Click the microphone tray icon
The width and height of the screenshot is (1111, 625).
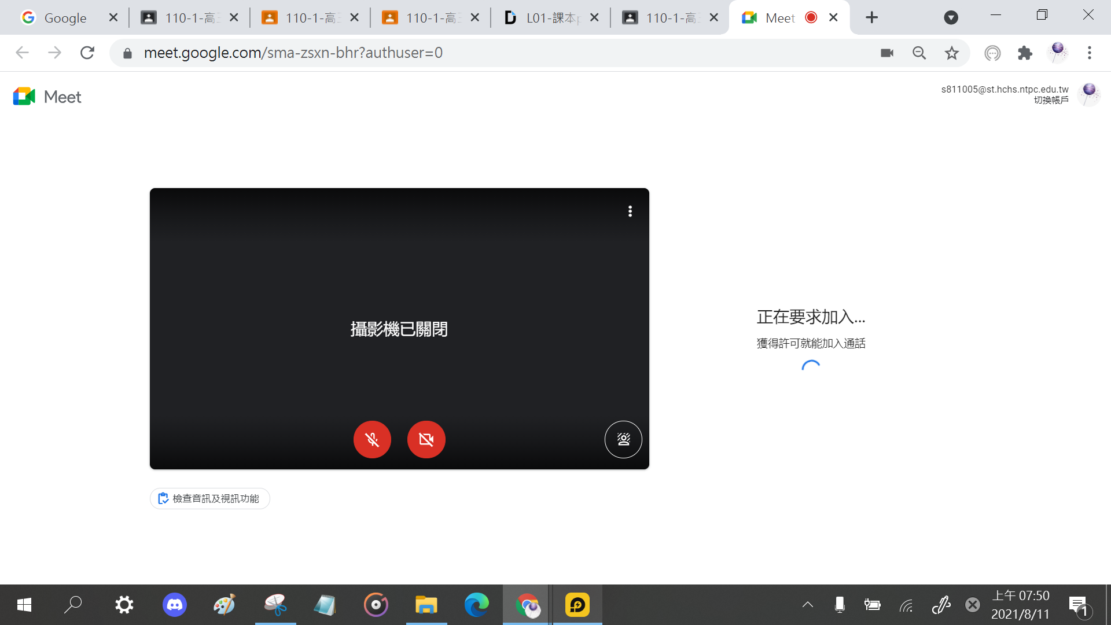(840, 605)
